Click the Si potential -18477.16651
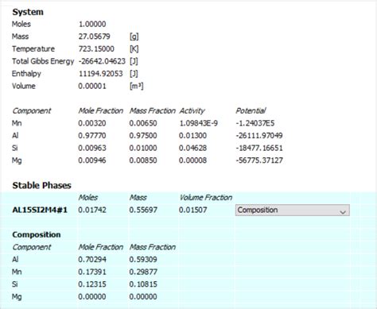This screenshot has width=377, height=309. (x=259, y=148)
